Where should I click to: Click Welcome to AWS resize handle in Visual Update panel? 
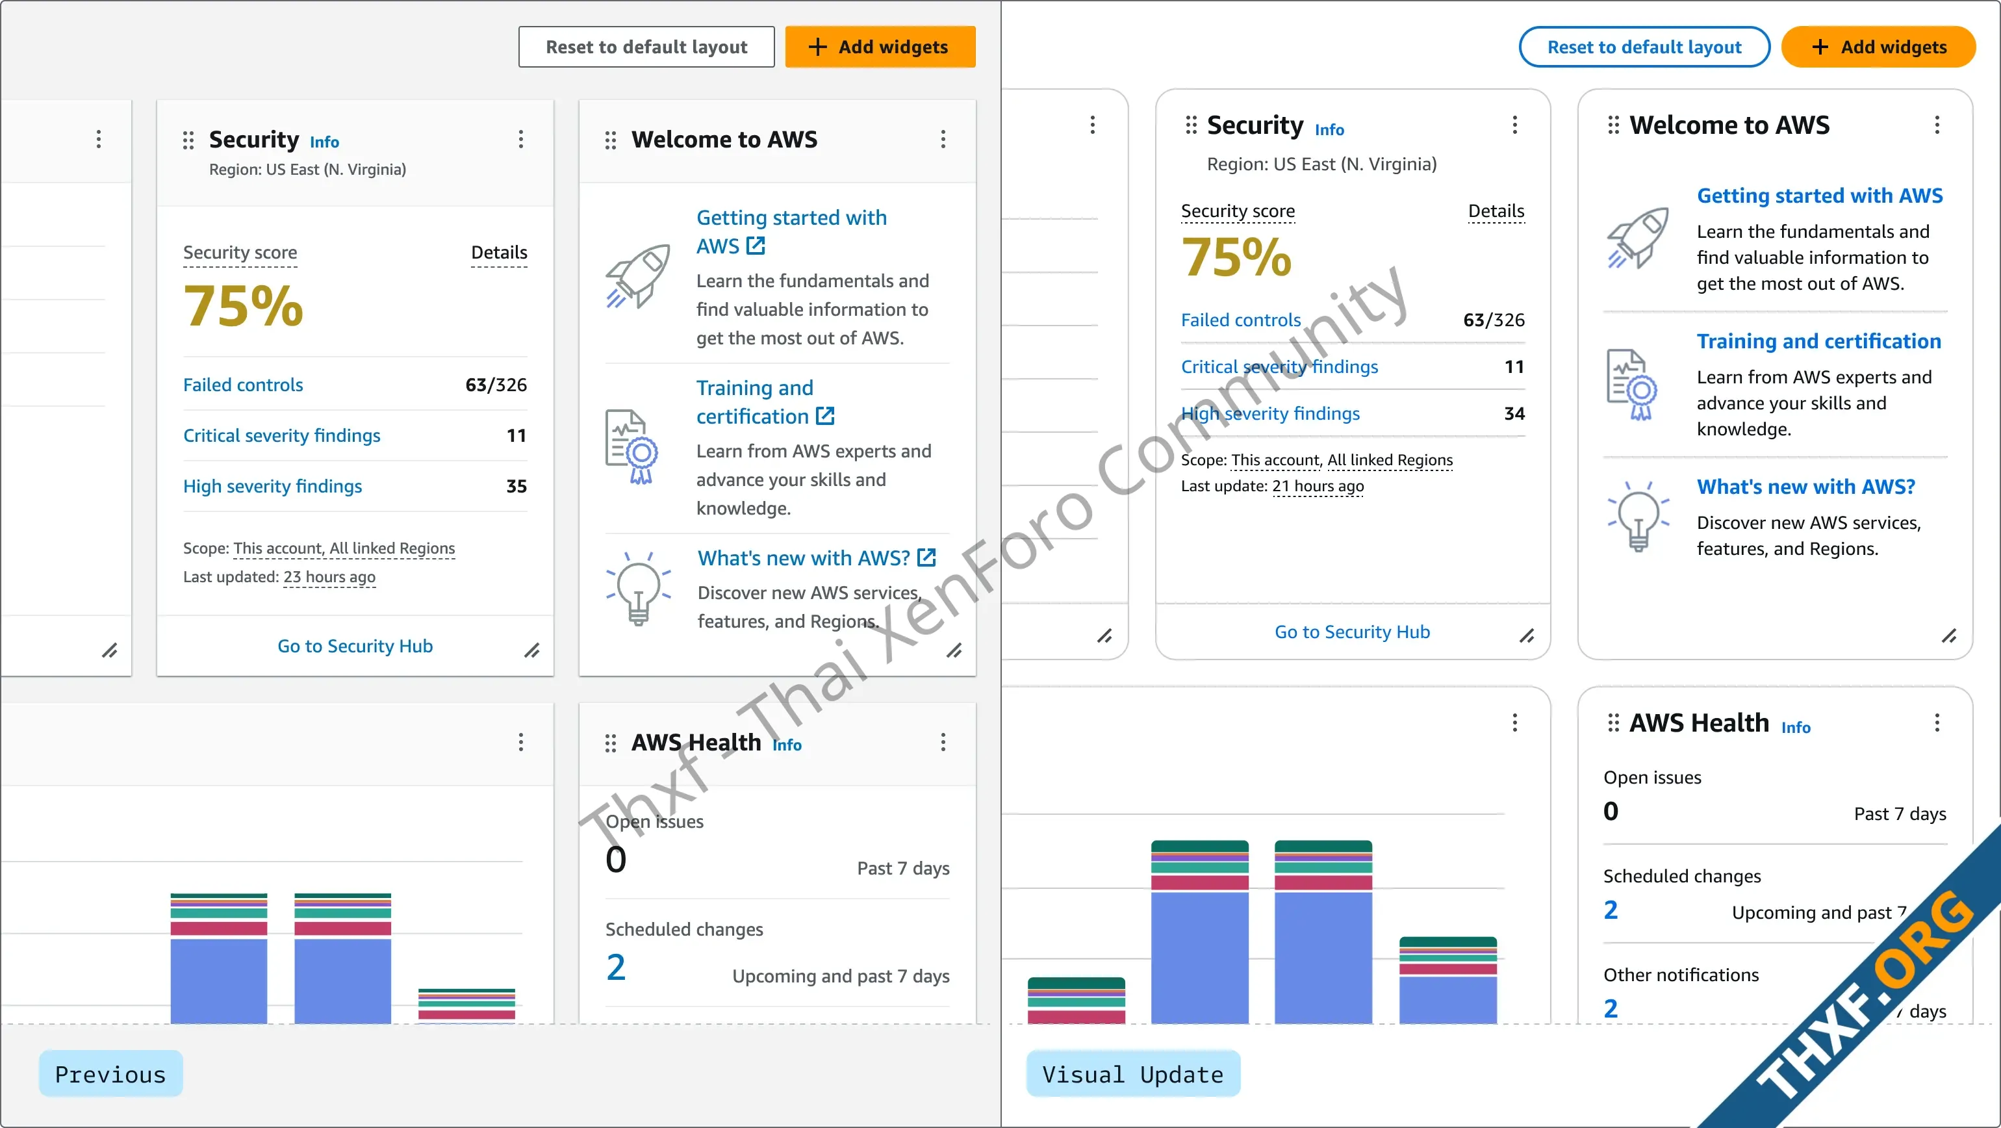(1950, 635)
